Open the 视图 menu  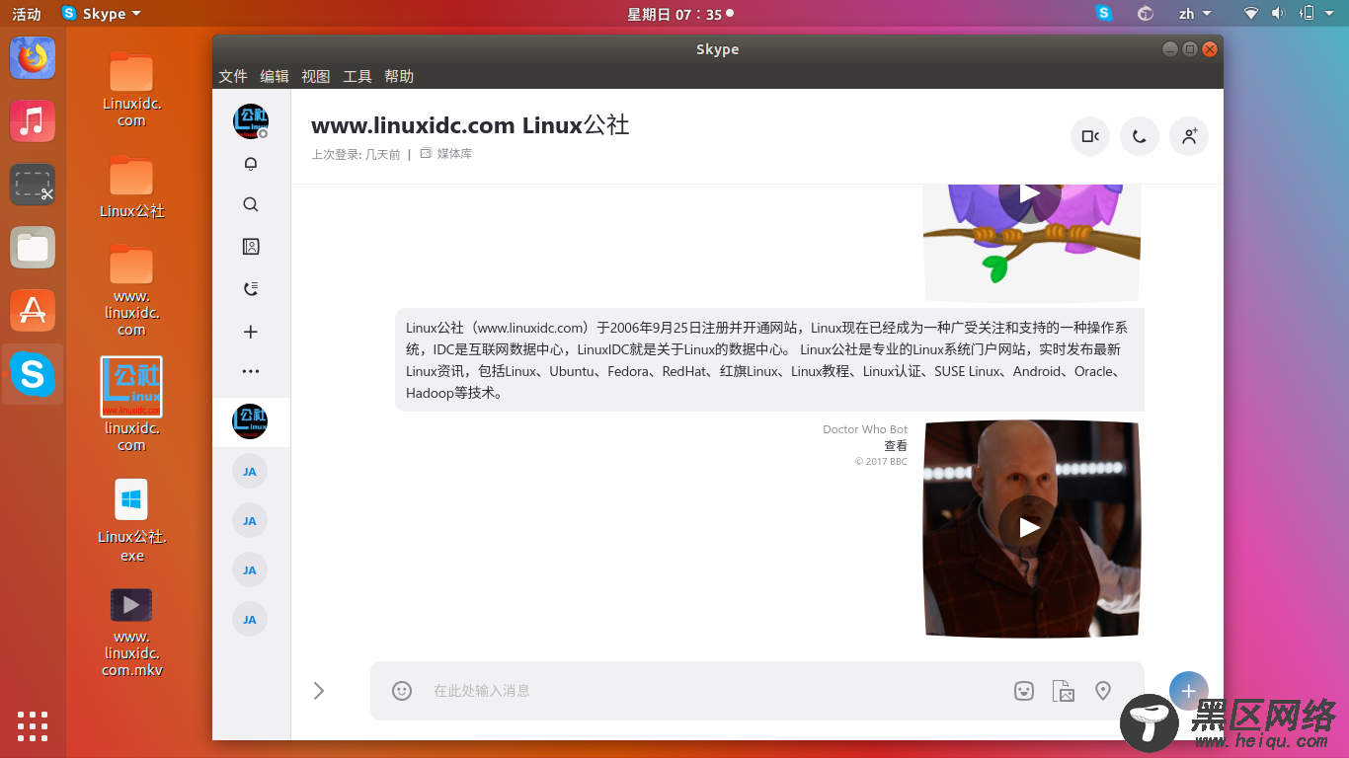tap(316, 76)
